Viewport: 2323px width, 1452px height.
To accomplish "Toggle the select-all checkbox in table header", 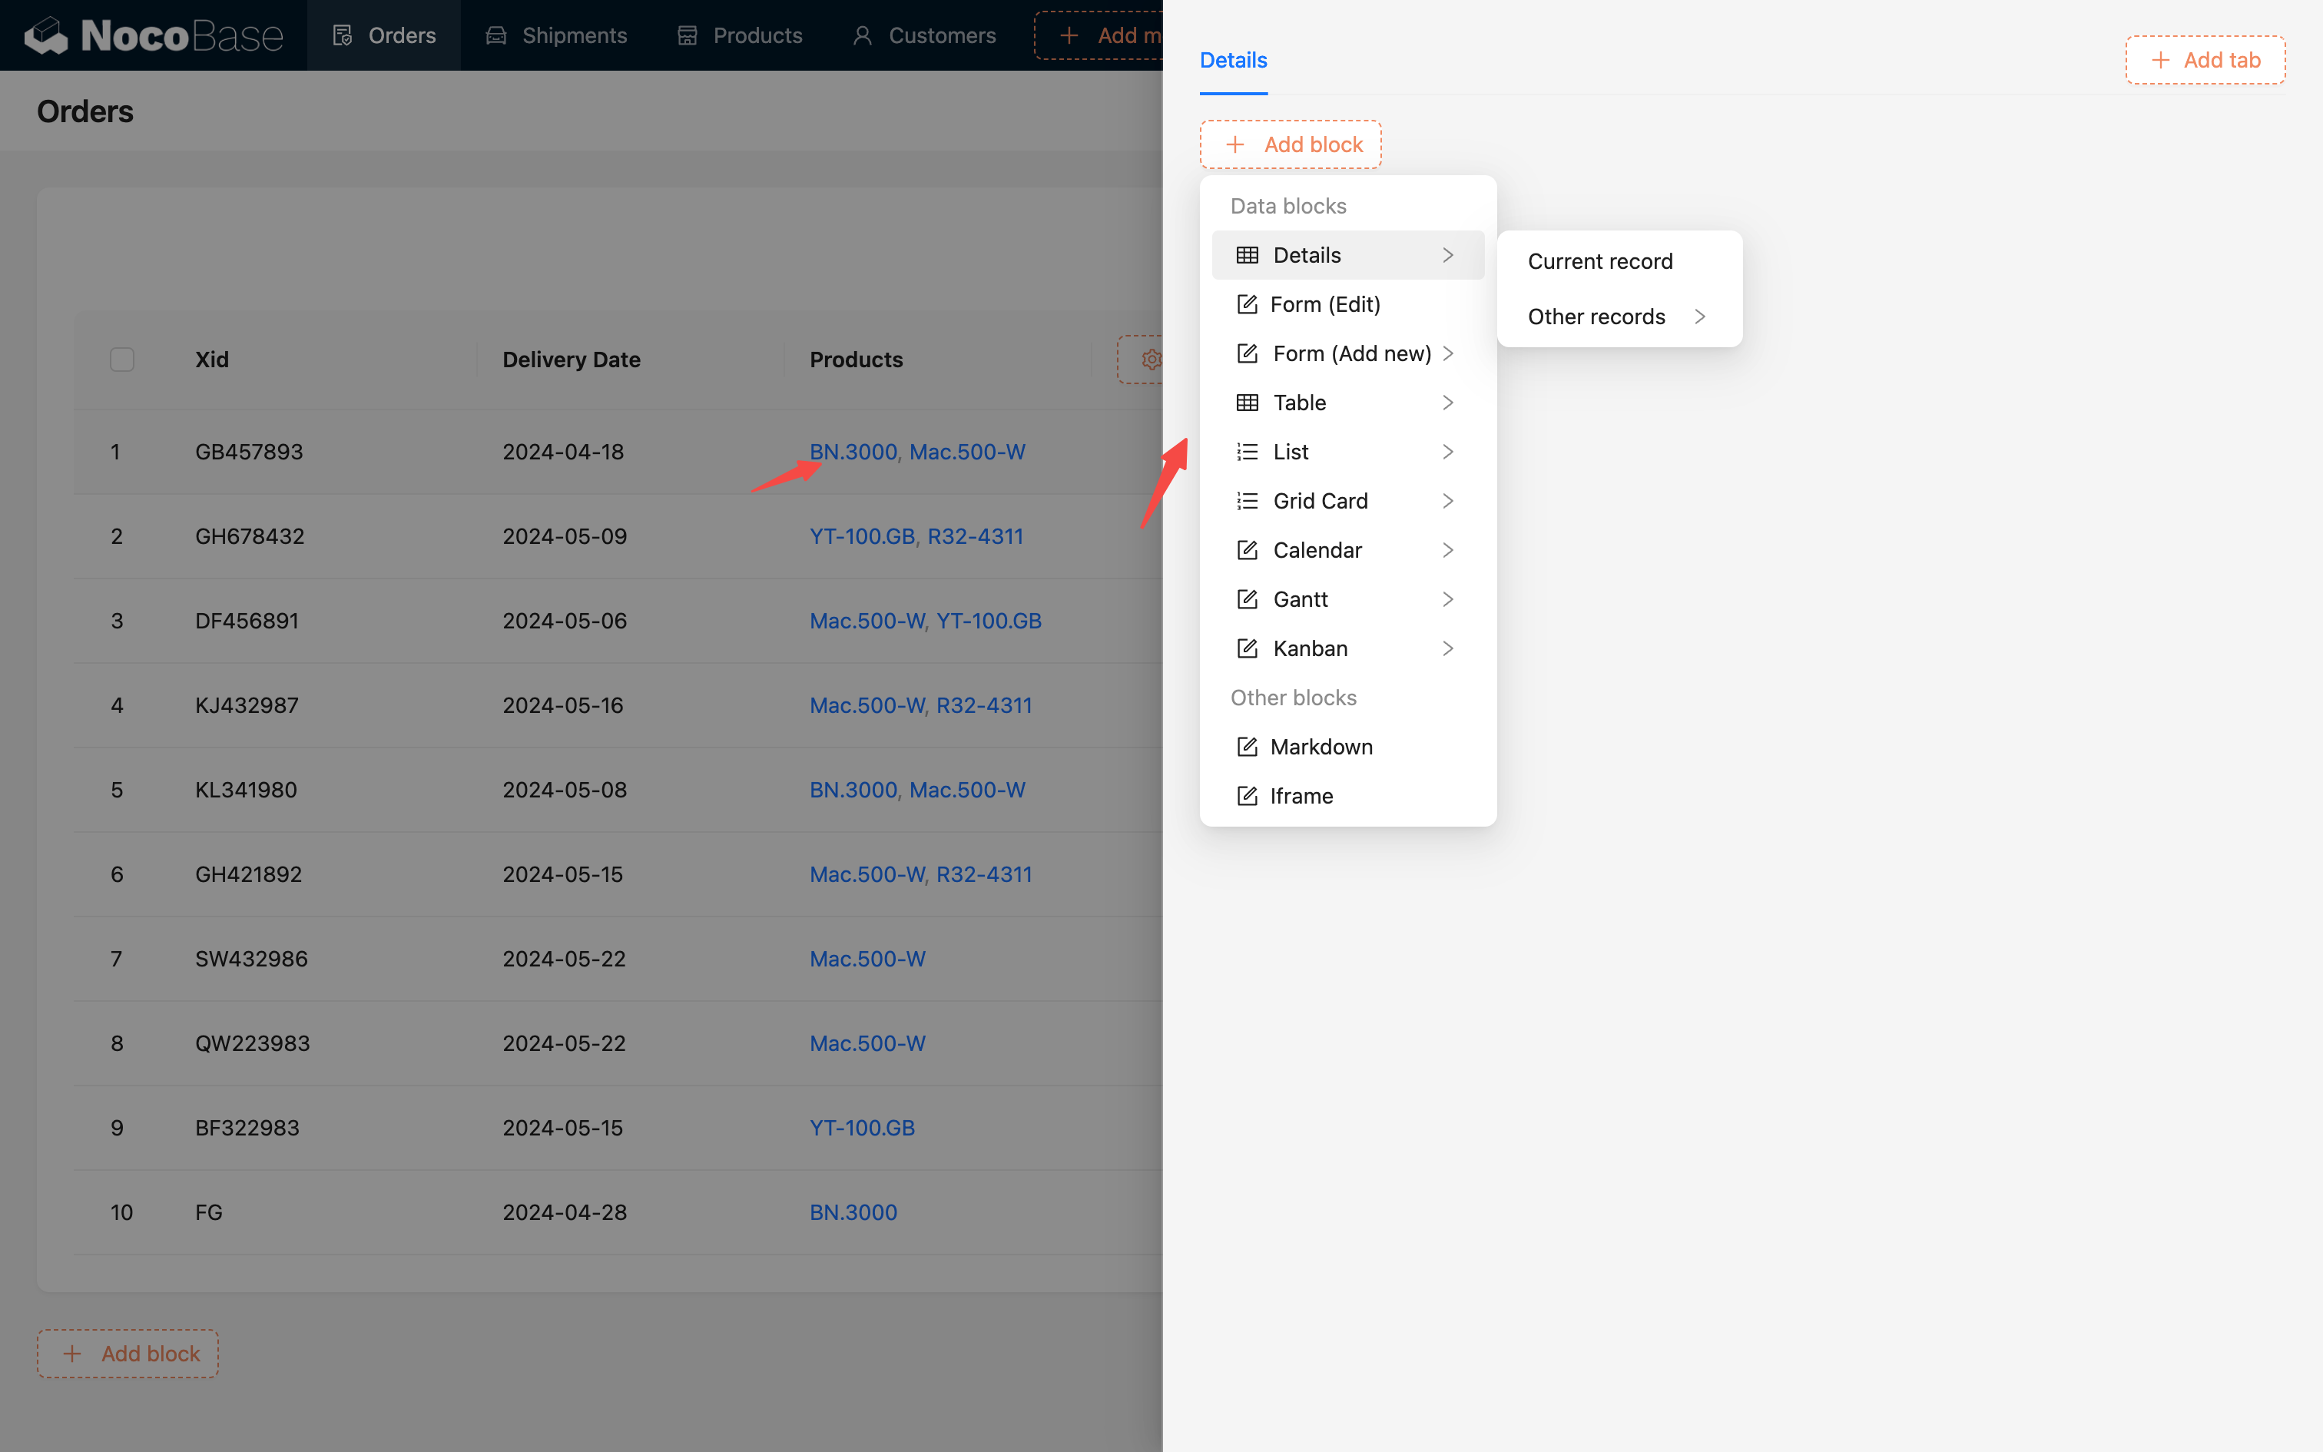I will coord(122,360).
